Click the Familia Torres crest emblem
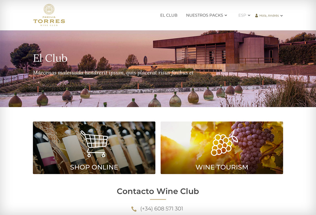The width and height of the screenshot is (316, 215). pyautogui.click(x=49, y=9)
